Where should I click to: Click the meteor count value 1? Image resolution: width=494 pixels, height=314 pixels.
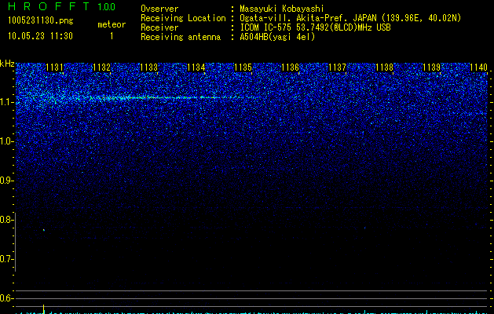tap(112, 36)
